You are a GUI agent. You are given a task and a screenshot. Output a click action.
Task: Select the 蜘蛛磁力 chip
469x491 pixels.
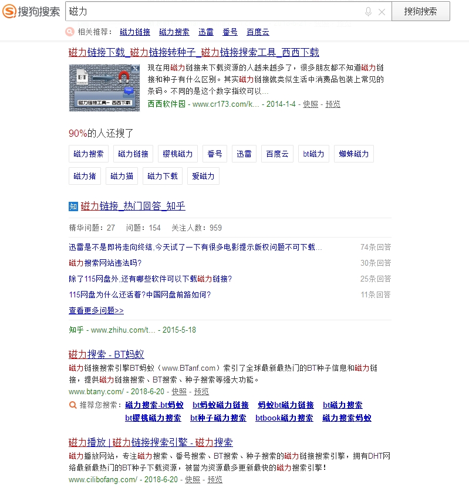(x=354, y=154)
